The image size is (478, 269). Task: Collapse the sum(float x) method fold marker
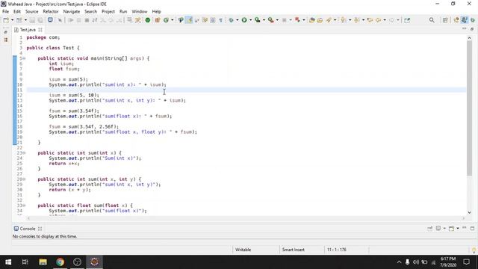tap(24, 205)
